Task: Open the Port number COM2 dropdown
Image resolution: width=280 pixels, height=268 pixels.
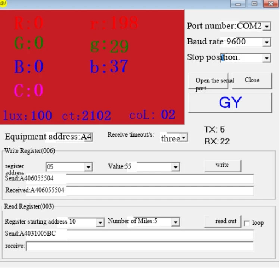Action: coord(267,27)
